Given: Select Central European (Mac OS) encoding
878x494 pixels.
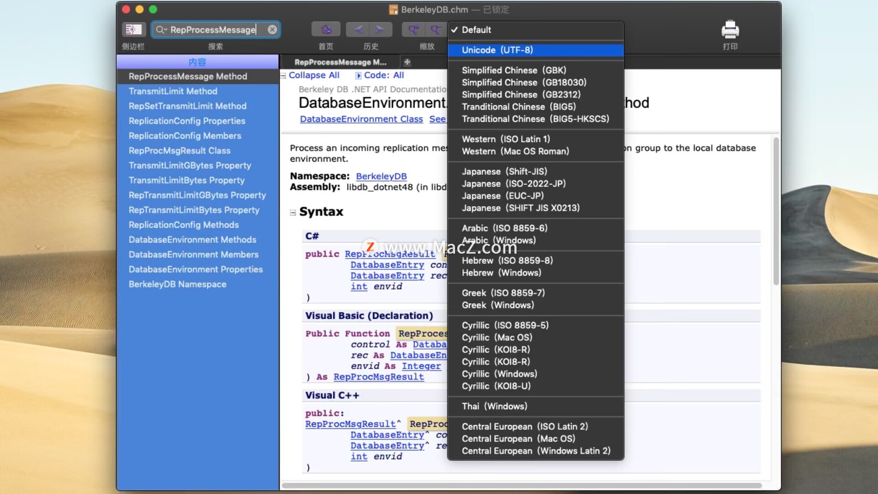Looking at the screenshot, I should point(535,439).
